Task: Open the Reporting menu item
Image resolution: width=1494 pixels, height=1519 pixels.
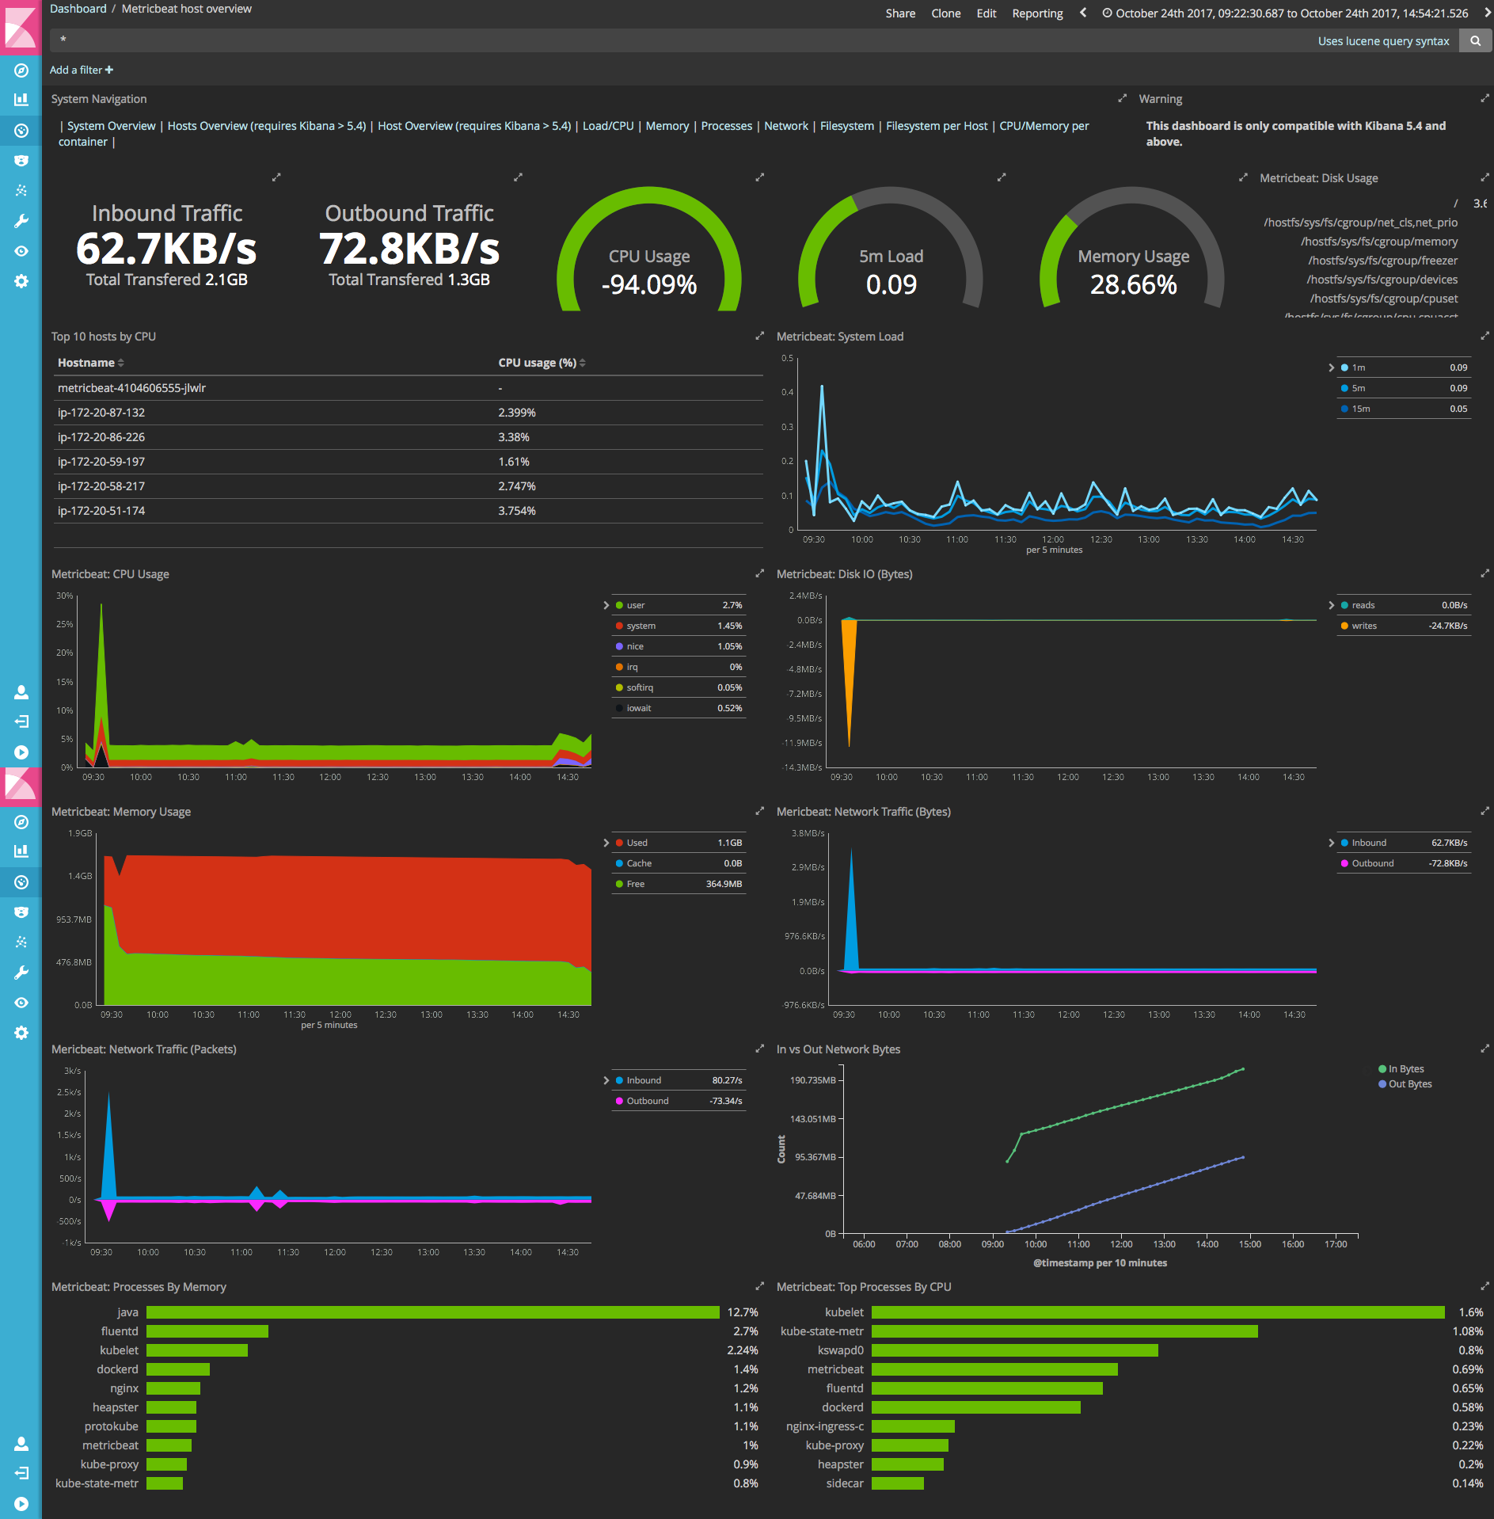Action: click(1037, 13)
